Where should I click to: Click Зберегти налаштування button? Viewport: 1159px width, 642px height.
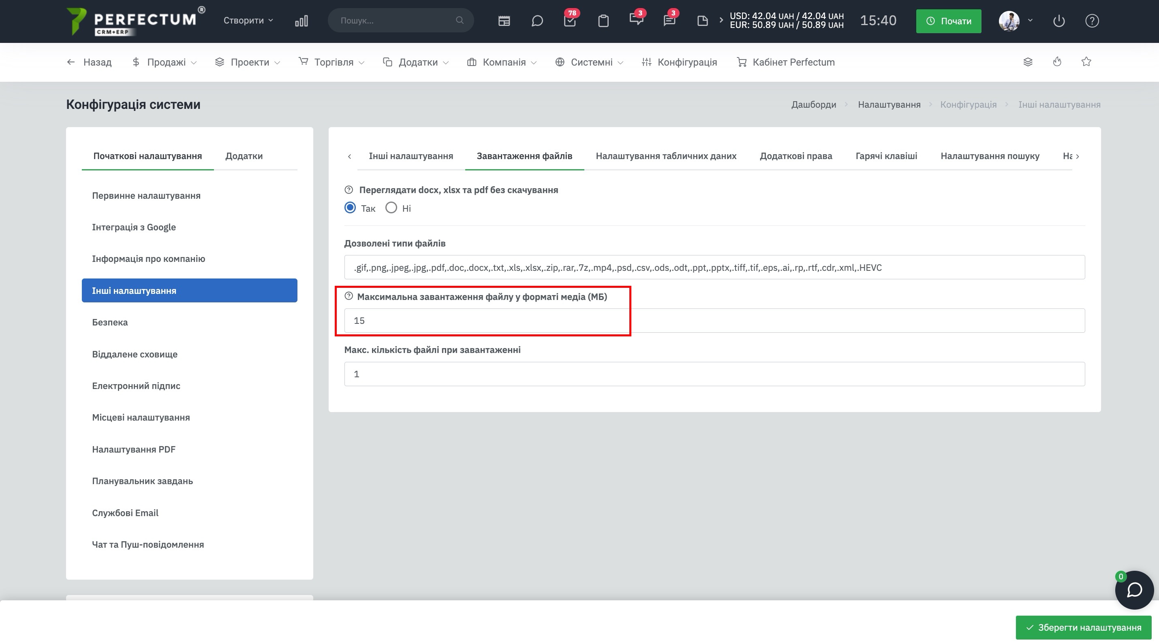[1083, 627]
